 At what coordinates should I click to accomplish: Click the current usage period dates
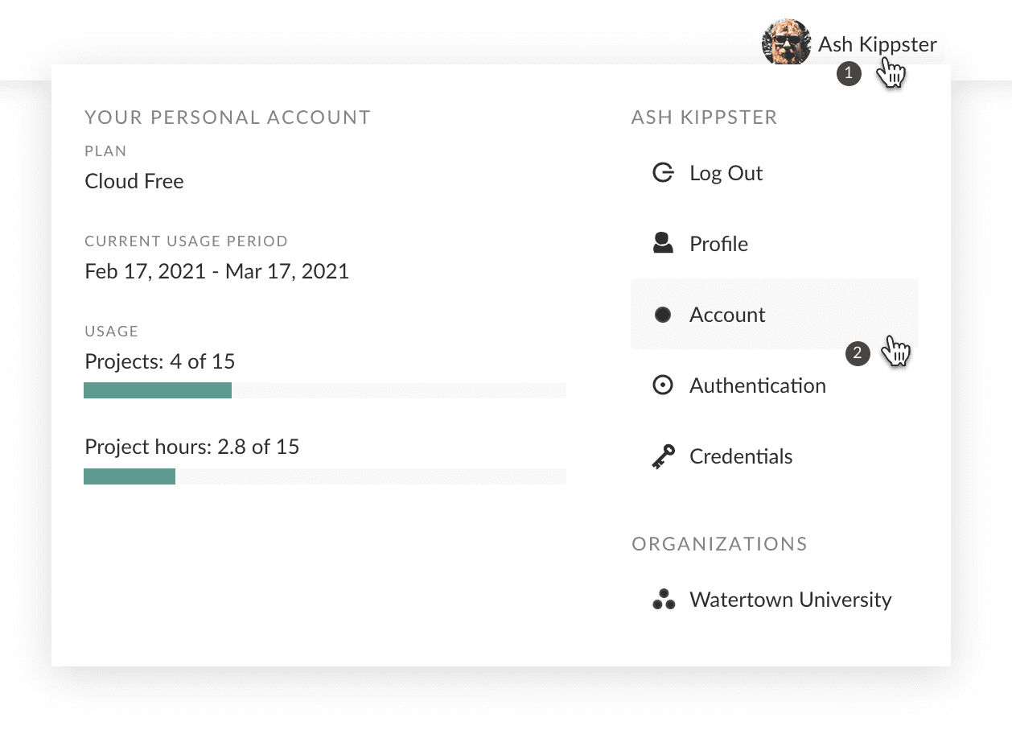(x=216, y=270)
